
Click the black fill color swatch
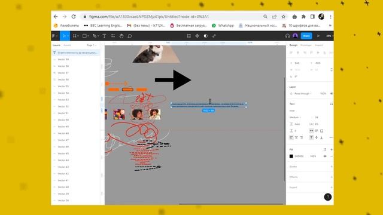pos(291,156)
